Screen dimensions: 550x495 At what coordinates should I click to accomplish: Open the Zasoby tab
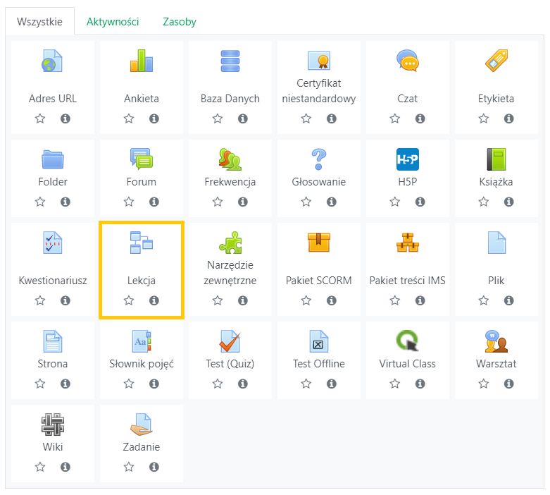(x=180, y=22)
